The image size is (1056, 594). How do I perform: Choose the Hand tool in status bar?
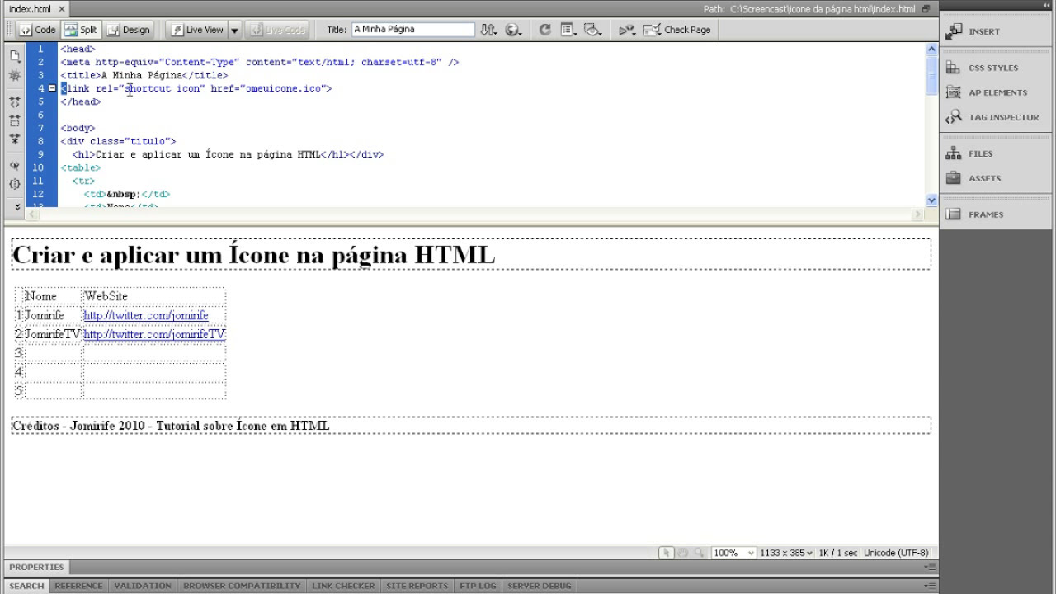point(682,553)
